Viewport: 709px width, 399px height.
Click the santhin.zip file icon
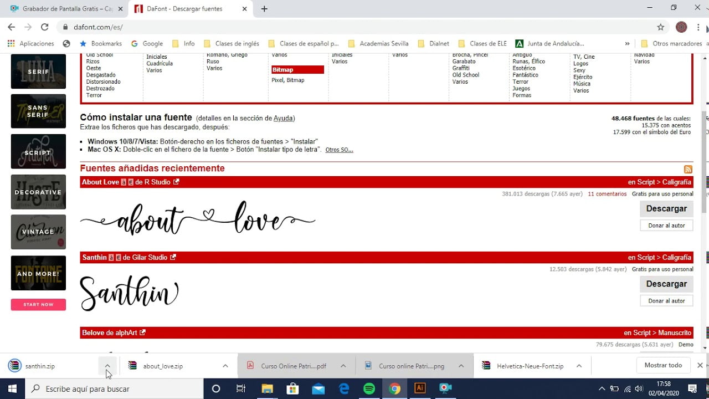(x=15, y=366)
